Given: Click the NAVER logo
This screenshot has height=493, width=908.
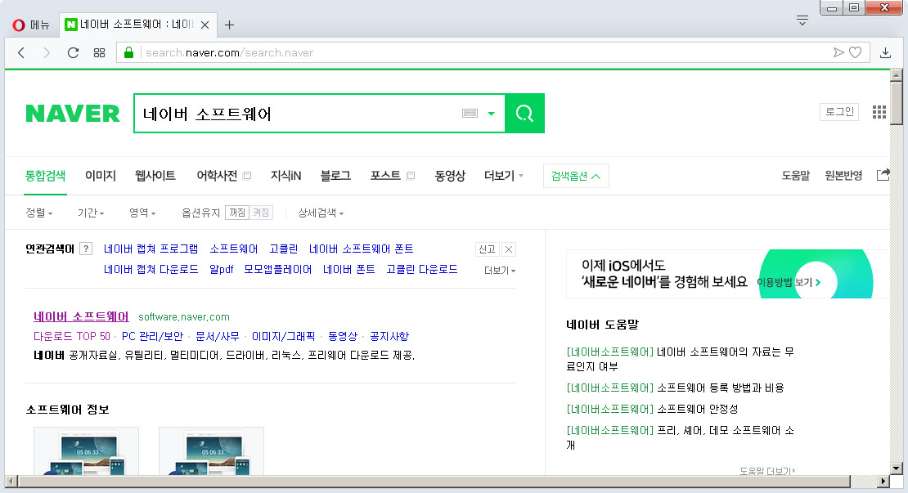Looking at the screenshot, I should [x=73, y=114].
